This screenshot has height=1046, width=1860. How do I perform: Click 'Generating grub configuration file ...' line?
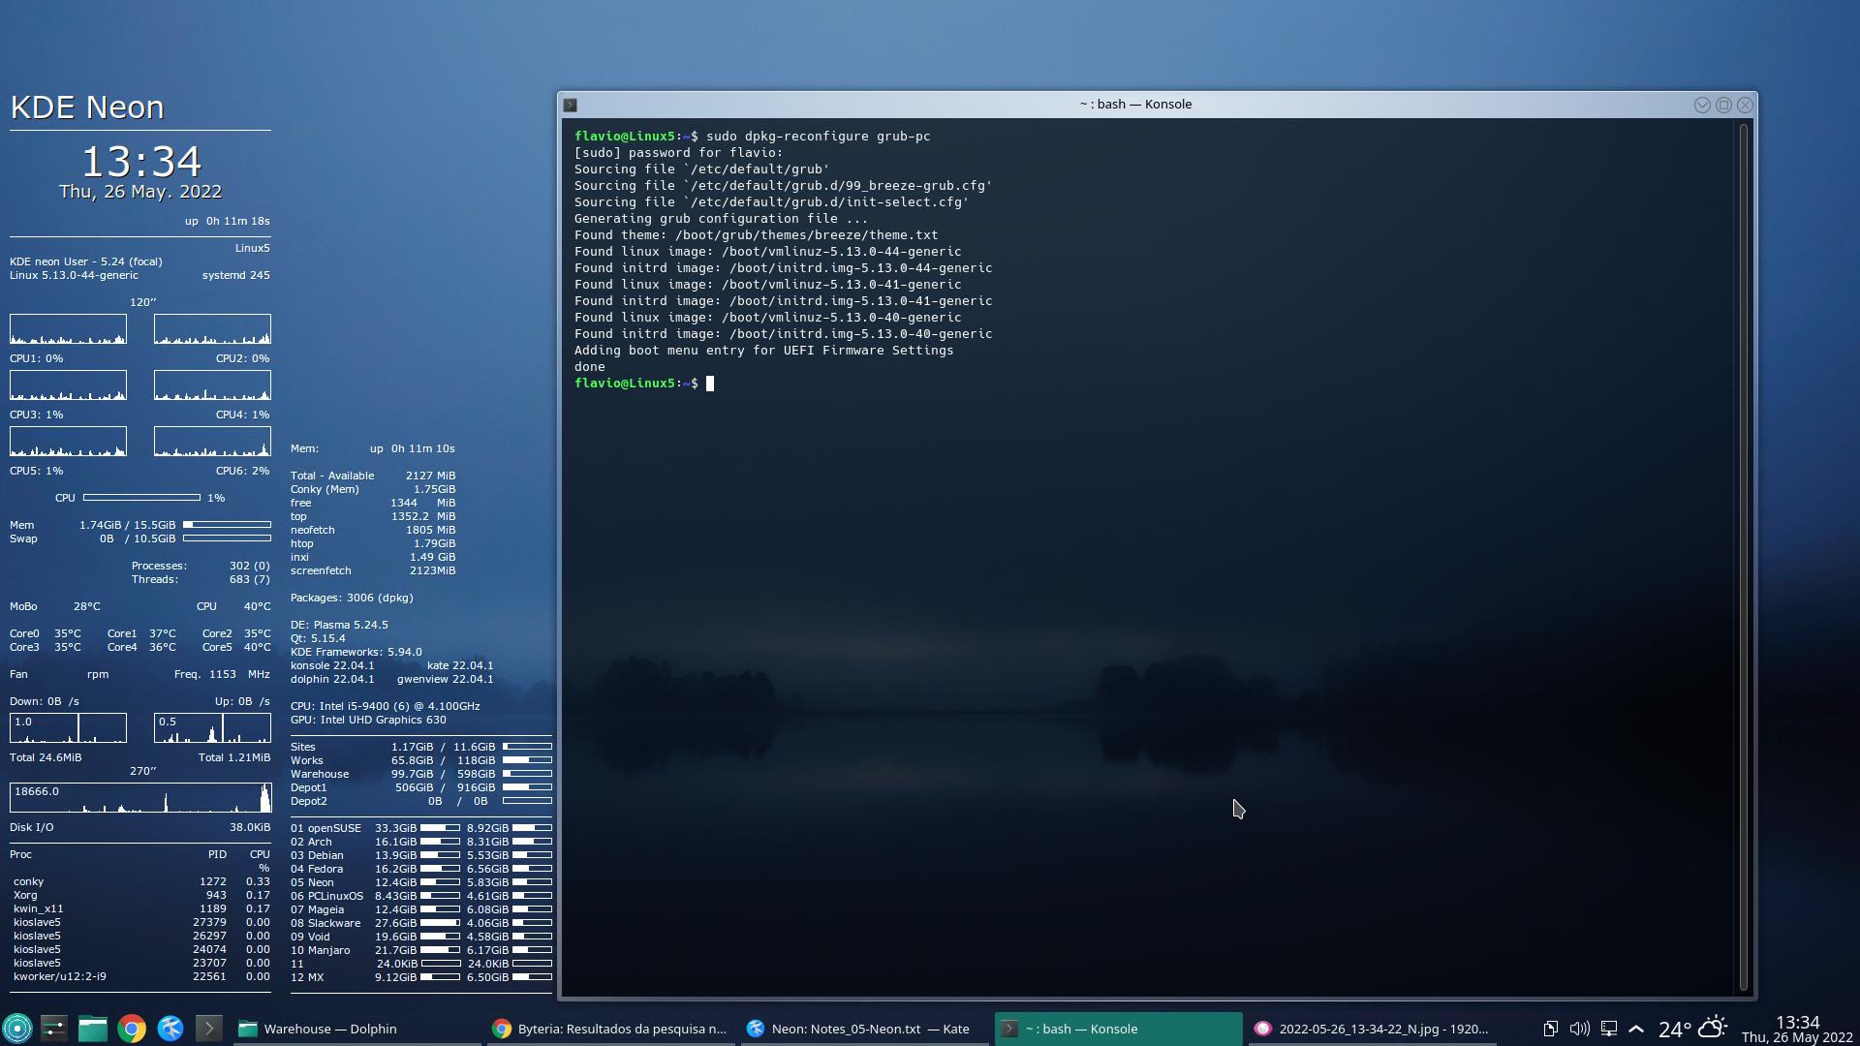[721, 219]
